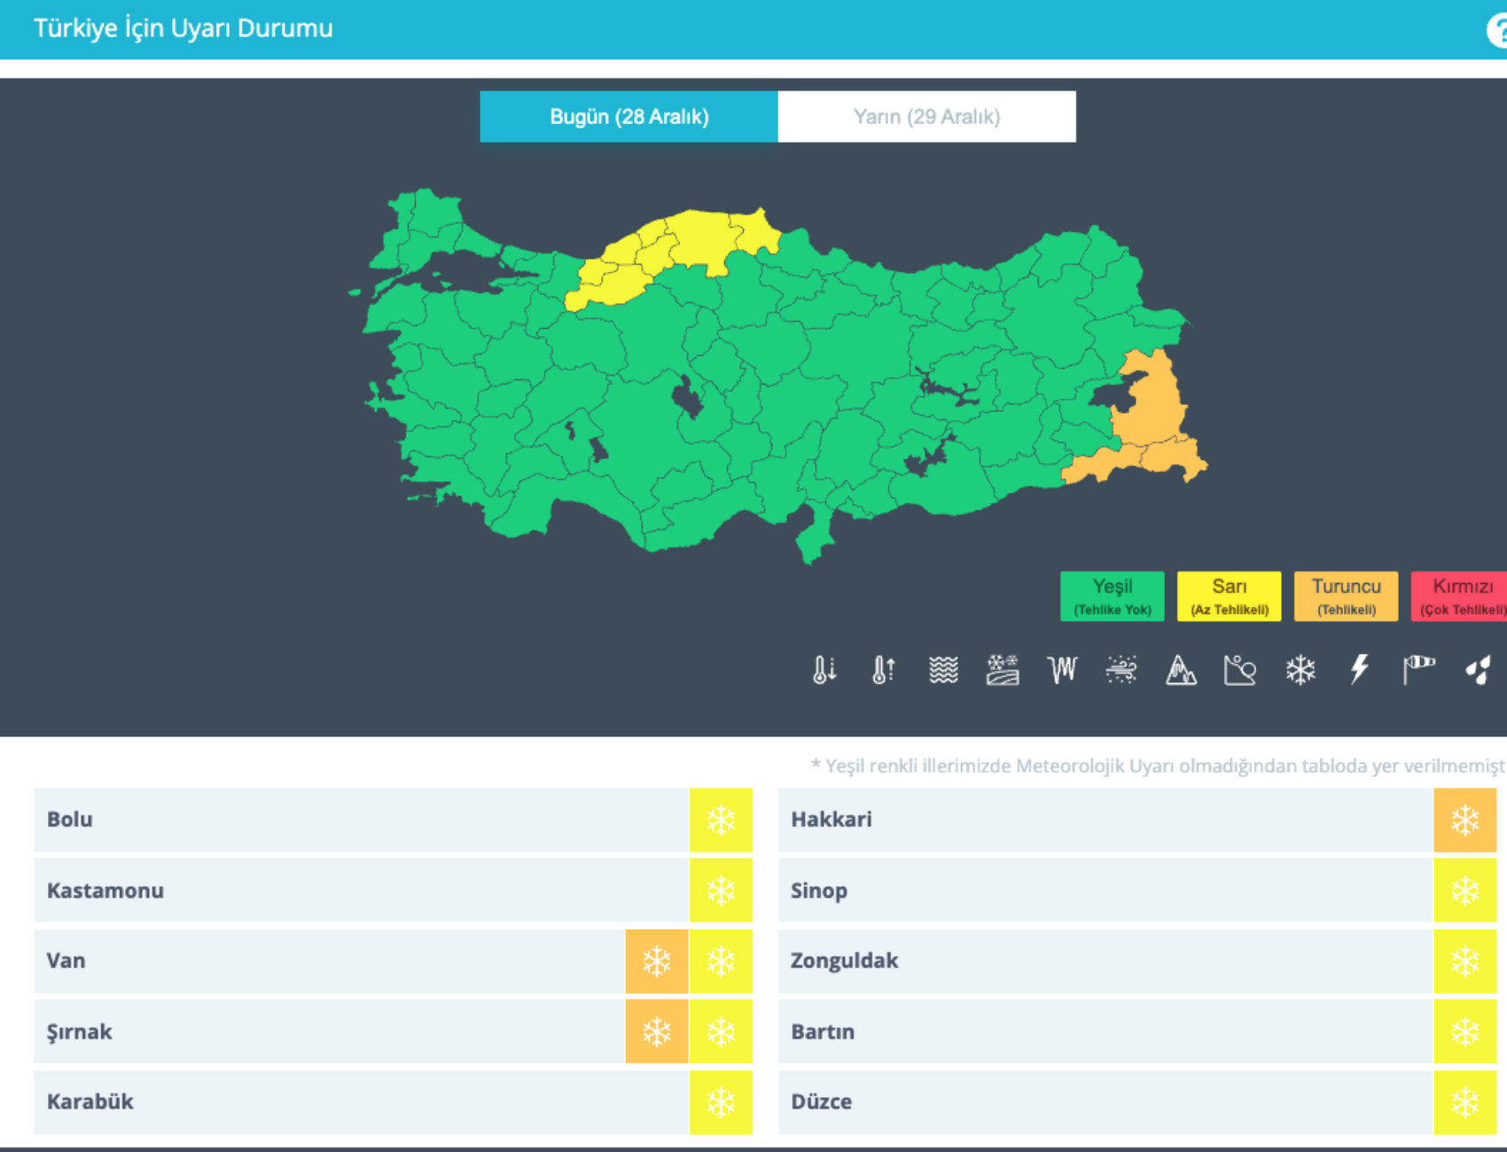The width and height of the screenshot is (1507, 1152).
Task: Click the yellow snow warning for Şırnak
Action: click(x=721, y=1031)
